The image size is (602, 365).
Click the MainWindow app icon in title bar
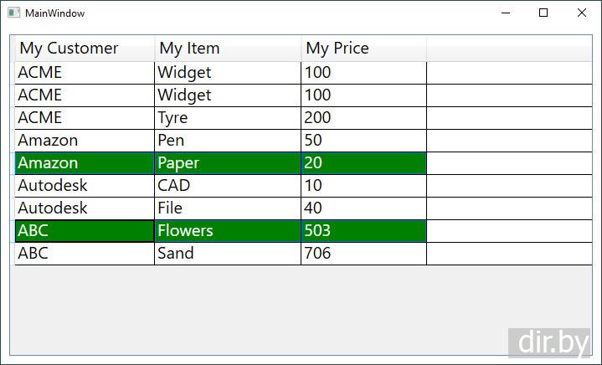pos(13,13)
